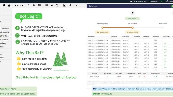
Task: Click the Loss count value 24
Action: click(145, 77)
